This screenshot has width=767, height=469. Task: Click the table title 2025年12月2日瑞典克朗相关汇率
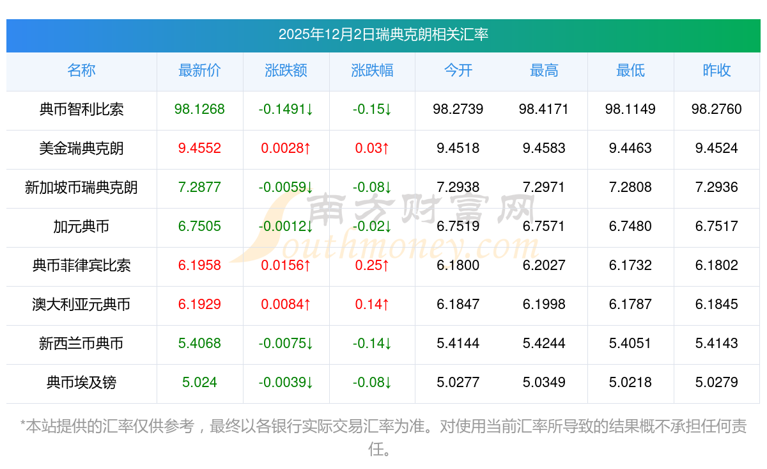tap(383, 35)
